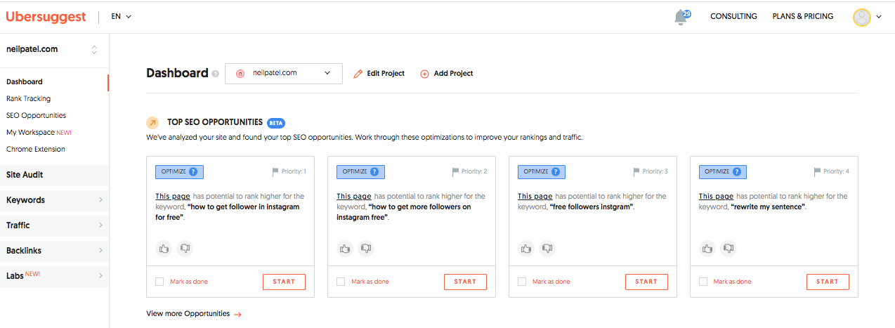The image size is (895, 328).
Task: Open the neilpatel.com project dropdown
Action: (284, 73)
